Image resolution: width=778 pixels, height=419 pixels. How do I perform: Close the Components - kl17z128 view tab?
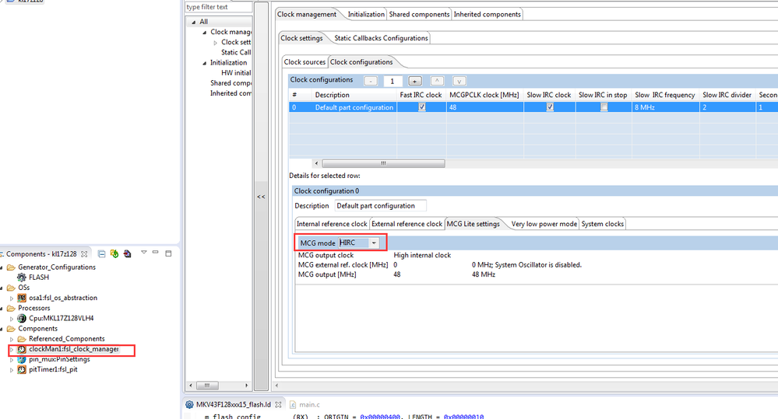pyautogui.click(x=84, y=254)
